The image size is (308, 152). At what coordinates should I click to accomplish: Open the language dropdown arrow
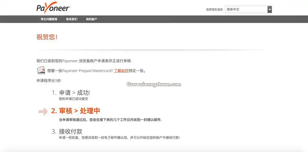pyautogui.click(x=269, y=9)
